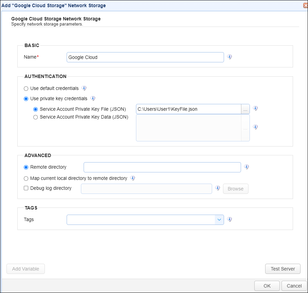Confirm with the OK button

click(x=267, y=286)
